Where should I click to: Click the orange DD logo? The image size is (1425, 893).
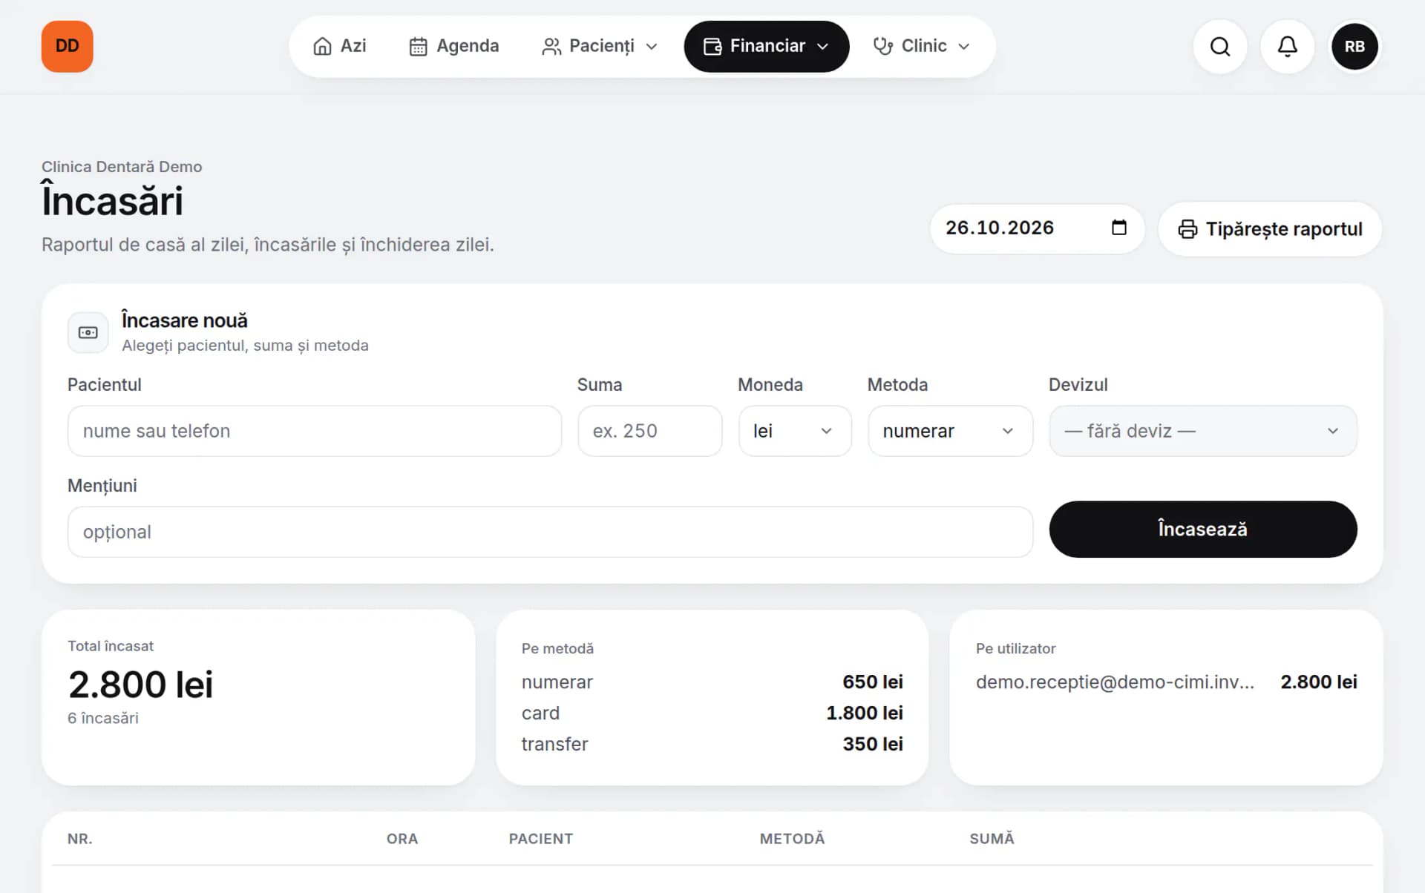[x=67, y=46]
